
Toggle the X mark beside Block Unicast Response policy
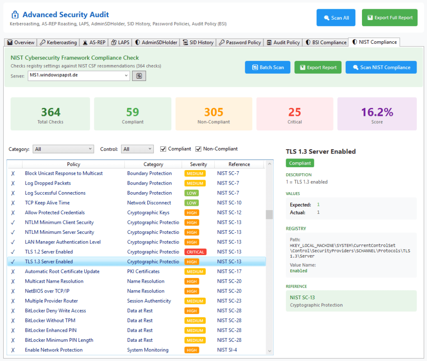[14, 173]
